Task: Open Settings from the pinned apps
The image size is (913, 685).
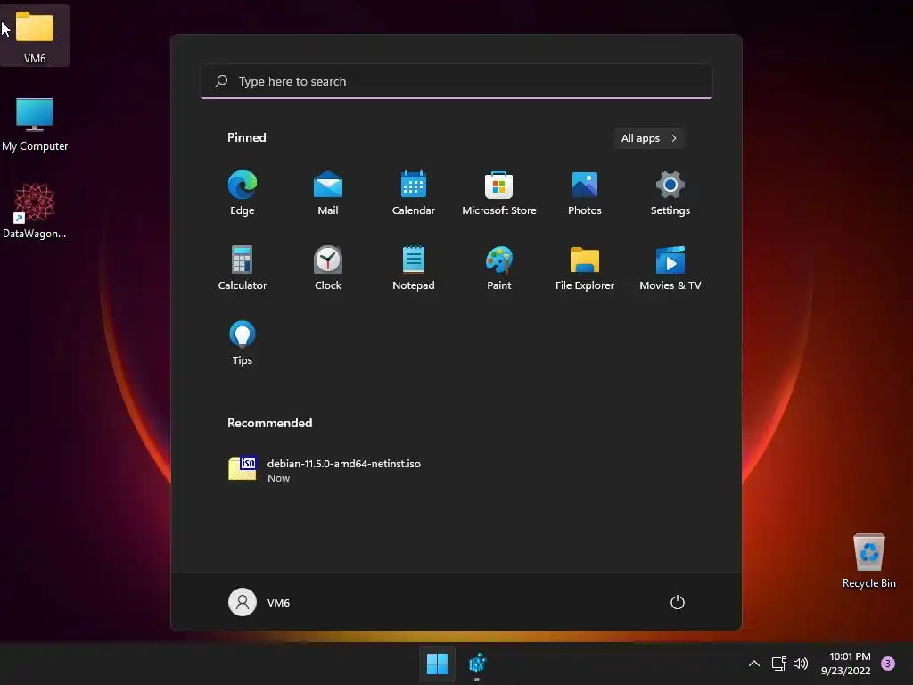Action: point(670,193)
